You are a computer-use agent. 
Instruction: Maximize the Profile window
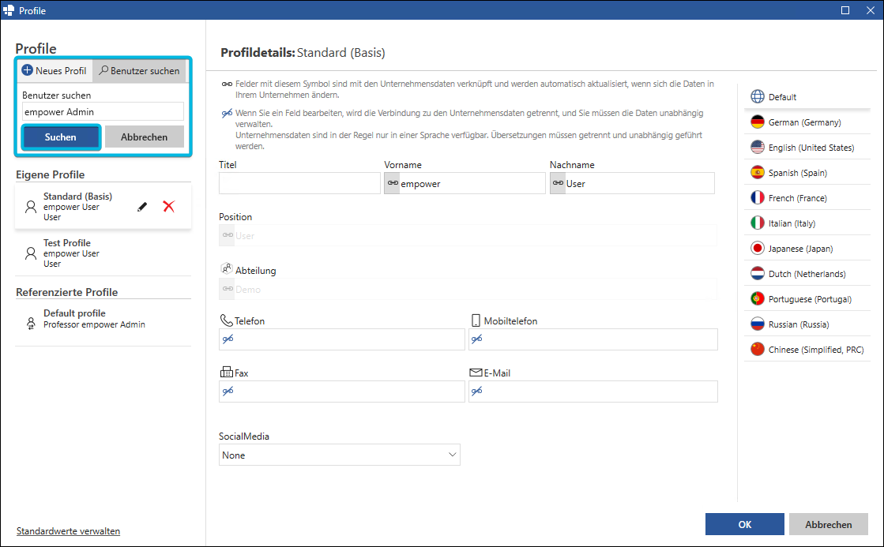[x=845, y=10]
